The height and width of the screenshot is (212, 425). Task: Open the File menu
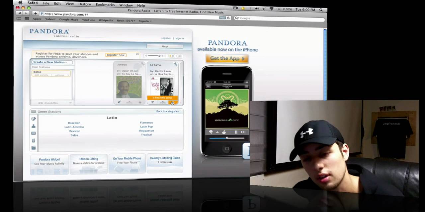pyautogui.click(x=46, y=4)
